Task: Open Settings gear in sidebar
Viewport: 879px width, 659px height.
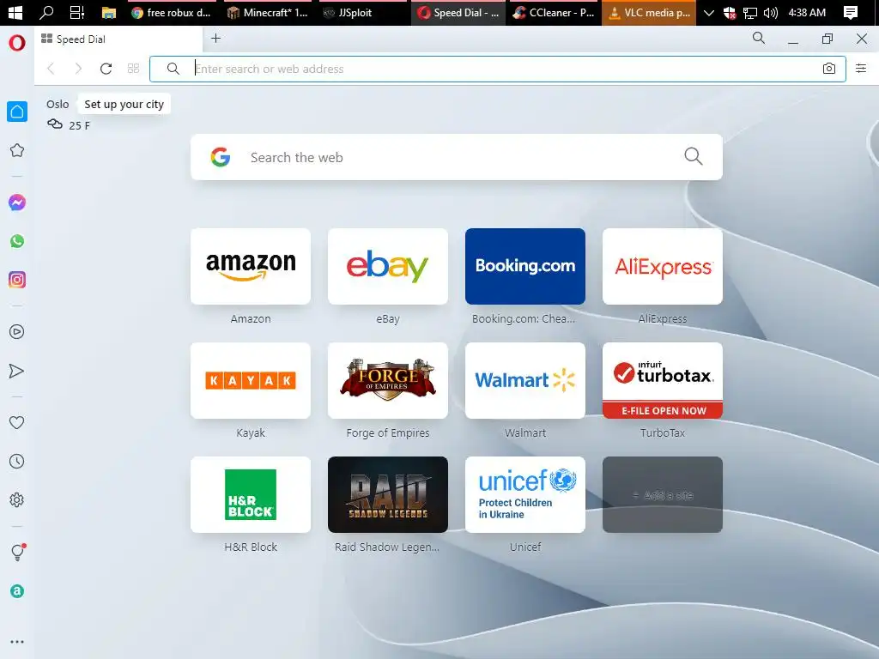Action: point(17,500)
